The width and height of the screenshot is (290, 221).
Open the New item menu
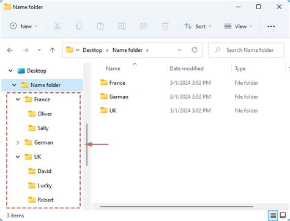click(24, 26)
